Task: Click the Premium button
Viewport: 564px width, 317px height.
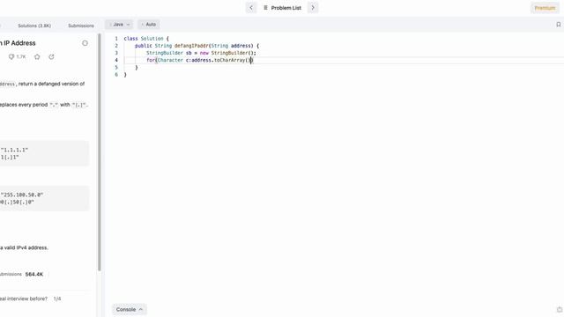Action: pyautogui.click(x=545, y=8)
